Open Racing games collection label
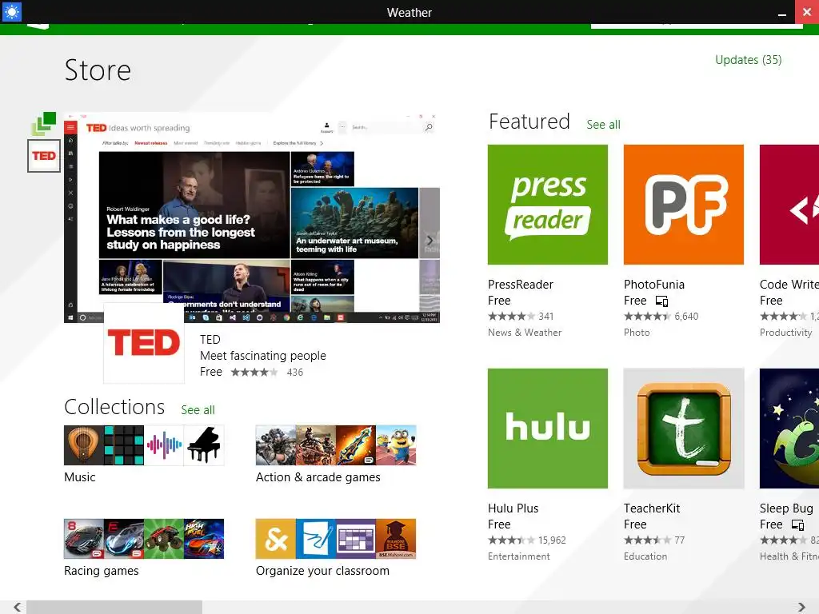Screen dimensions: 819x614 102,571
